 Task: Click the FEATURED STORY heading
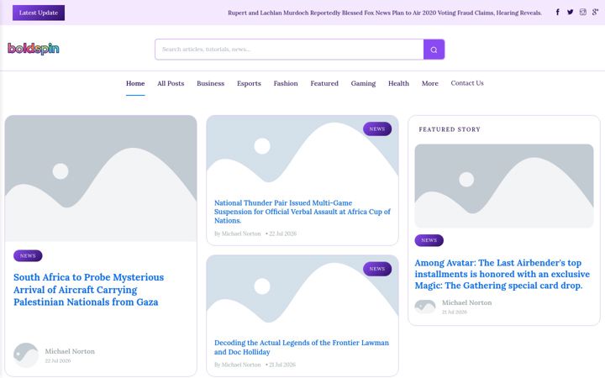click(450, 129)
